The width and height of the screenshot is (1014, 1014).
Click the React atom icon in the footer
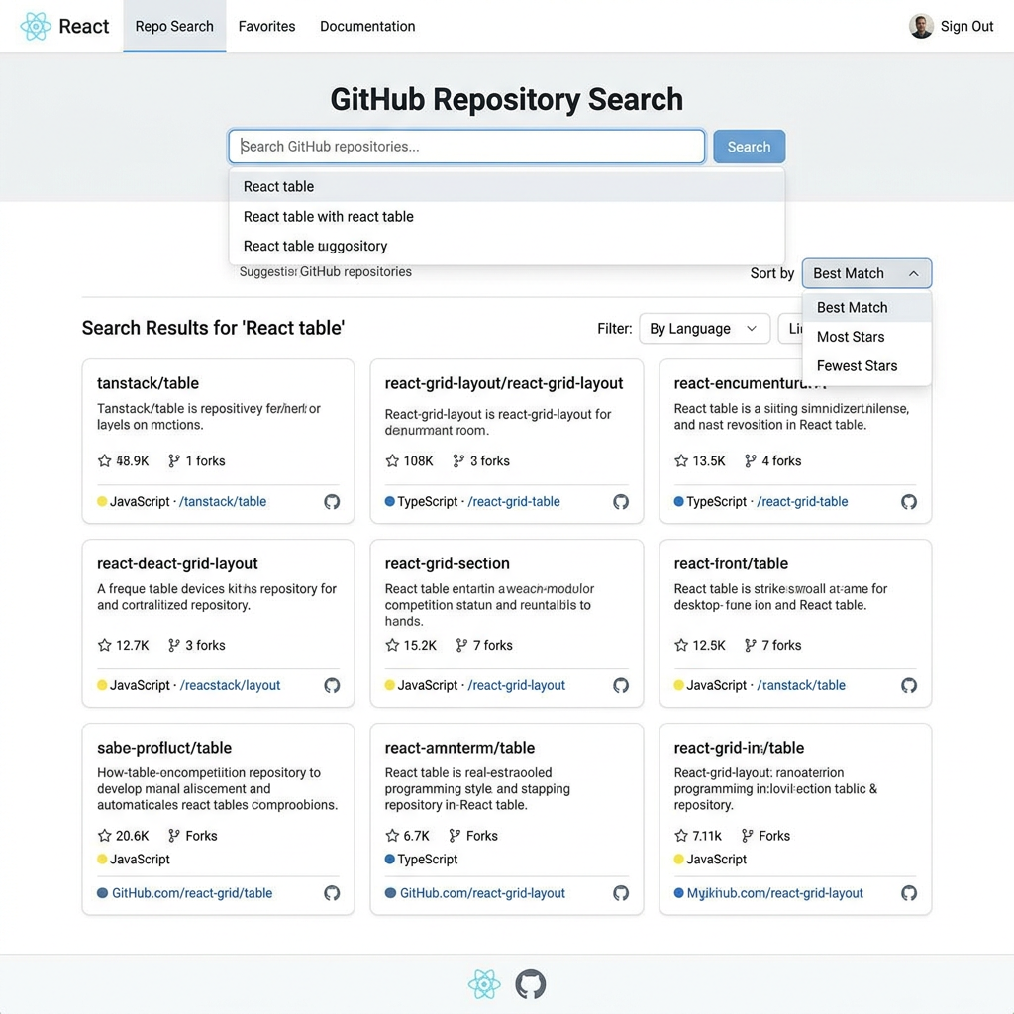click(x=484, y=984)
